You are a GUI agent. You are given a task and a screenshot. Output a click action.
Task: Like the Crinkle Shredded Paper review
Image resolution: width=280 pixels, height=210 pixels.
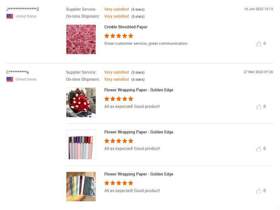259,44
